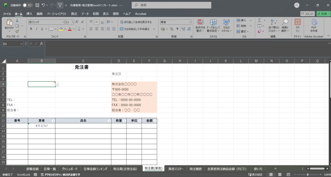Click the Percent style icon
The image size is (331, 177).
pos(172,29)
